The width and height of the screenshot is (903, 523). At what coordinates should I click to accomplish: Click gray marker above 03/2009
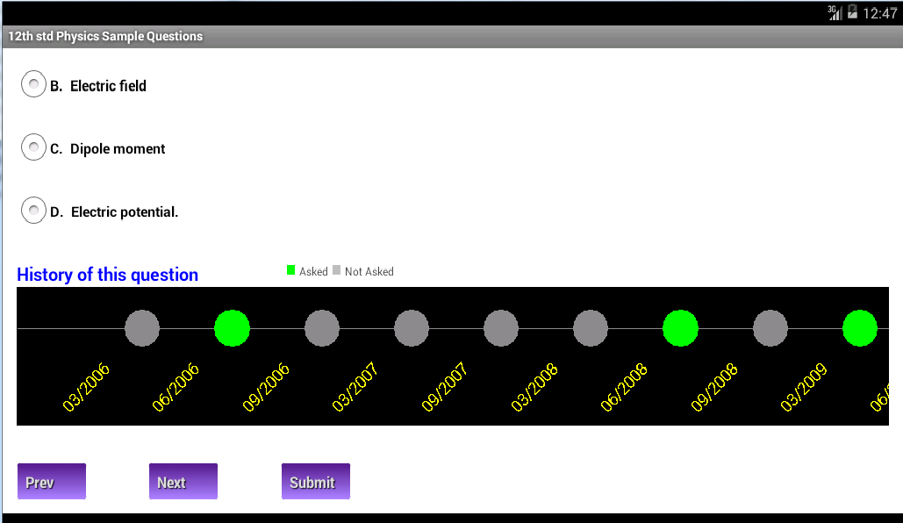(x=770, y=328)
